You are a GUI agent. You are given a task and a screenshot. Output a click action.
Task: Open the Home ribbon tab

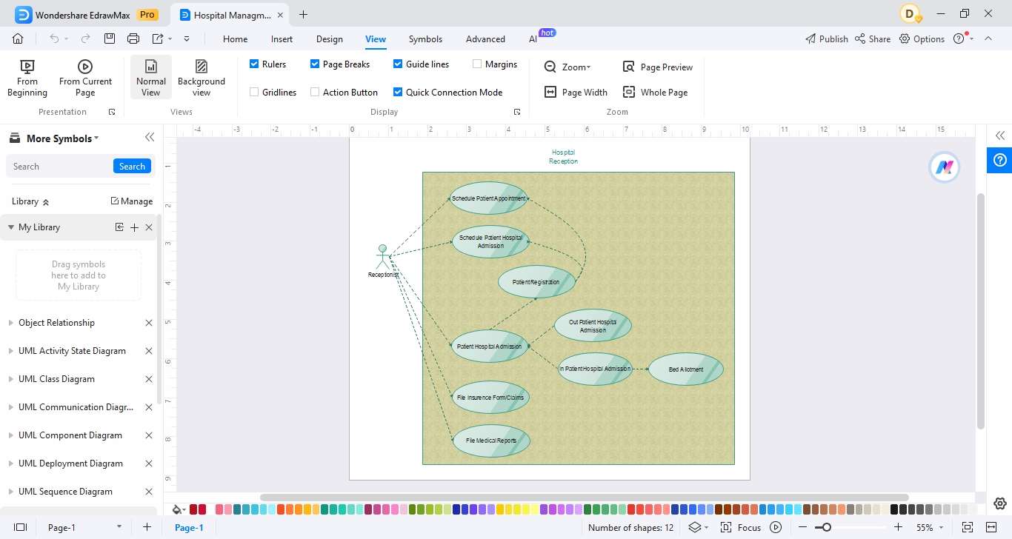click(235, 39)
